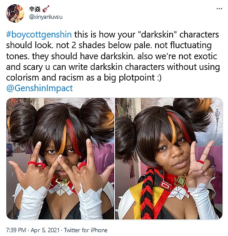This screenshot has width=228, height=236.
Task: Click the 7:39 PM timestamp
Action: [x=16, y=230]
